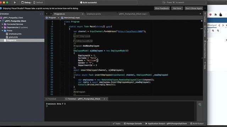227x127 pixels.
Task: Open the Default target device selector
Action: tap(38, 2)
